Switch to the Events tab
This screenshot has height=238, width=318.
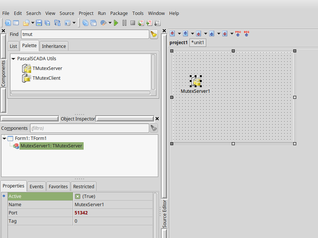36,186
